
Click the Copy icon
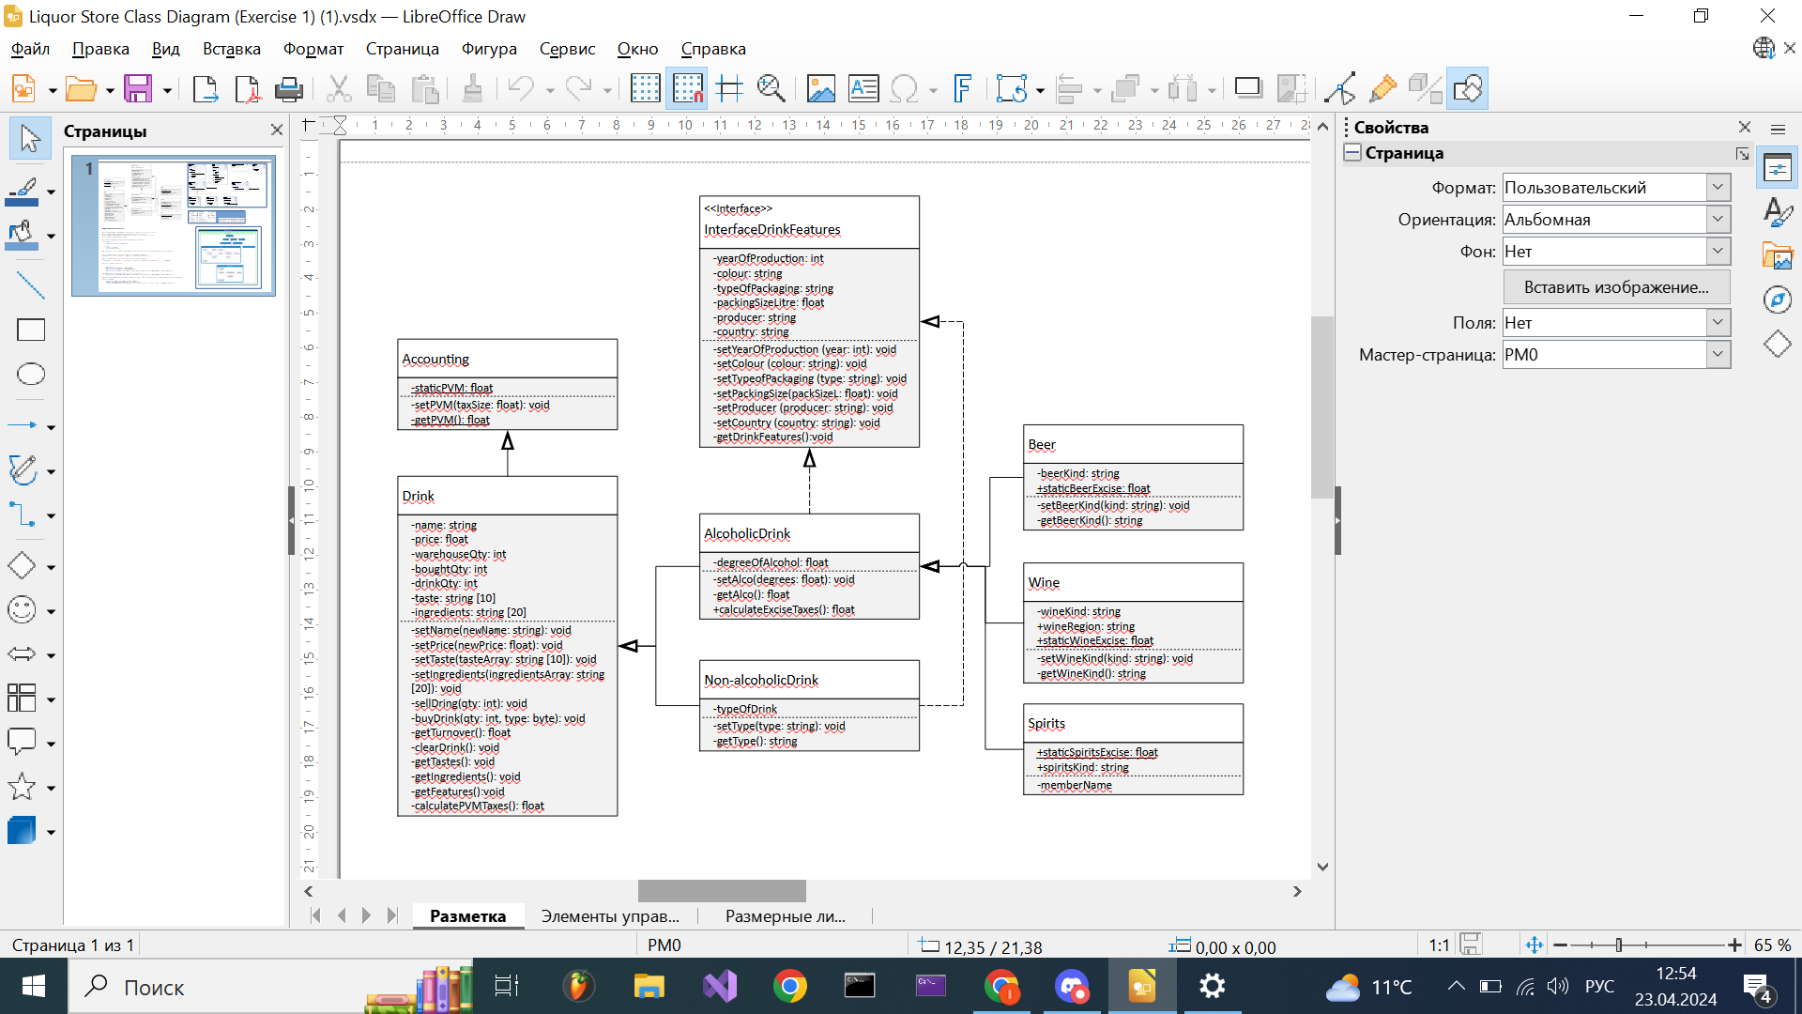381,89
